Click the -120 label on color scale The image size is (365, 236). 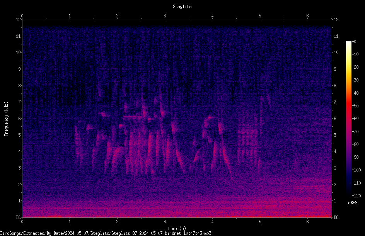356,196
